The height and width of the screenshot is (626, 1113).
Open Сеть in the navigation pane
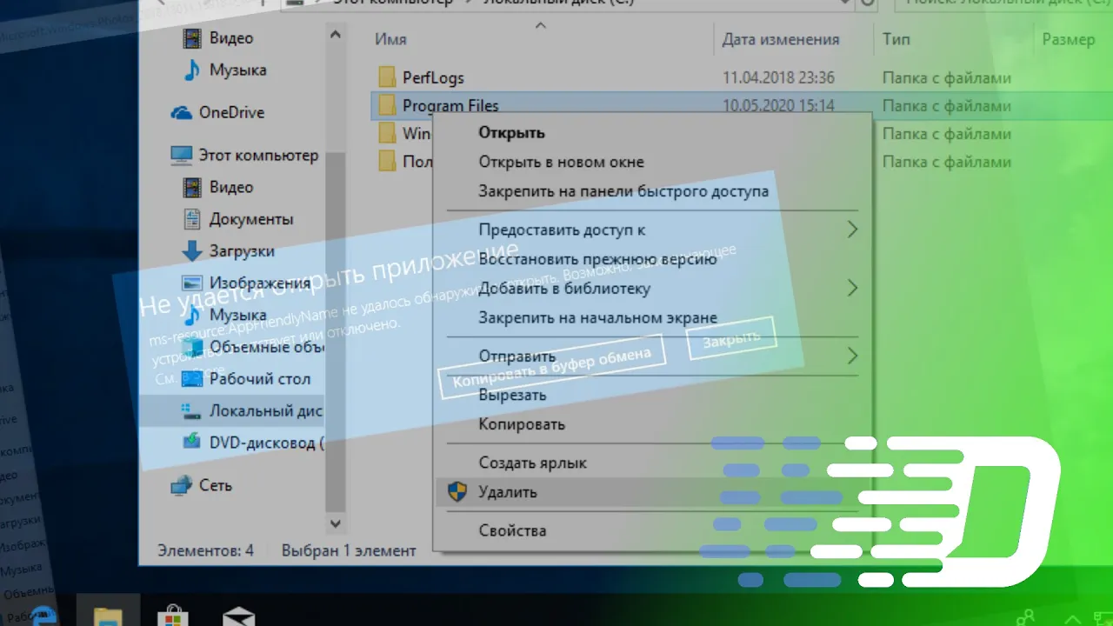(216, 485)
